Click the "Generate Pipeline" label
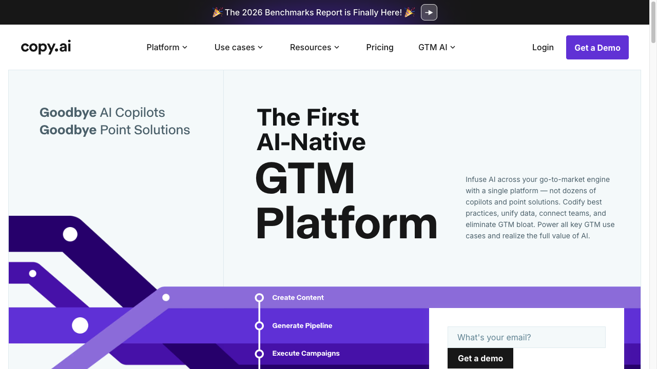657x369 pixels. [x=302, y=326]
